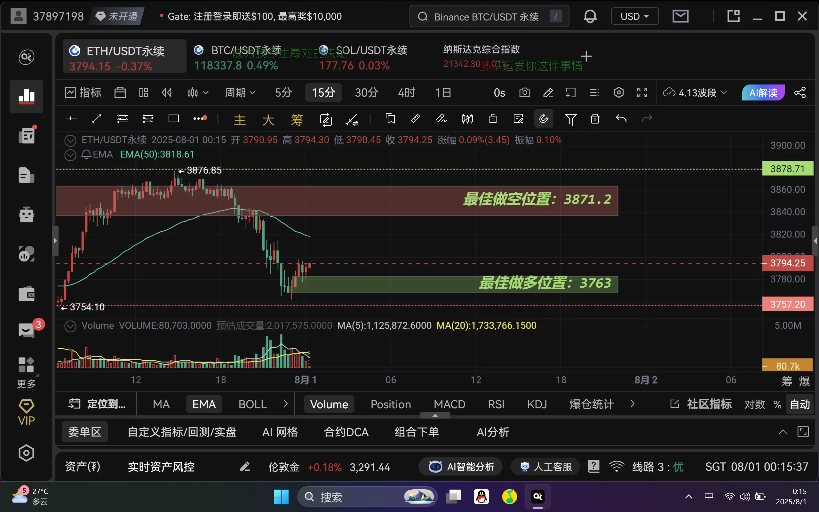819x512 pixels.
Task: Click the pencil drawing icon in top toolbar
Action: click(548, 92)
